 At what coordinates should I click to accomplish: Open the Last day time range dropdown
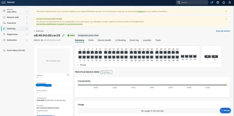click(106, 72)
